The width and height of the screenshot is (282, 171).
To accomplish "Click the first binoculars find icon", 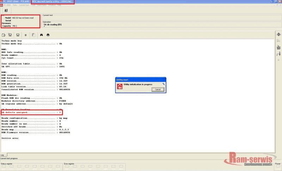I will 41,35.
